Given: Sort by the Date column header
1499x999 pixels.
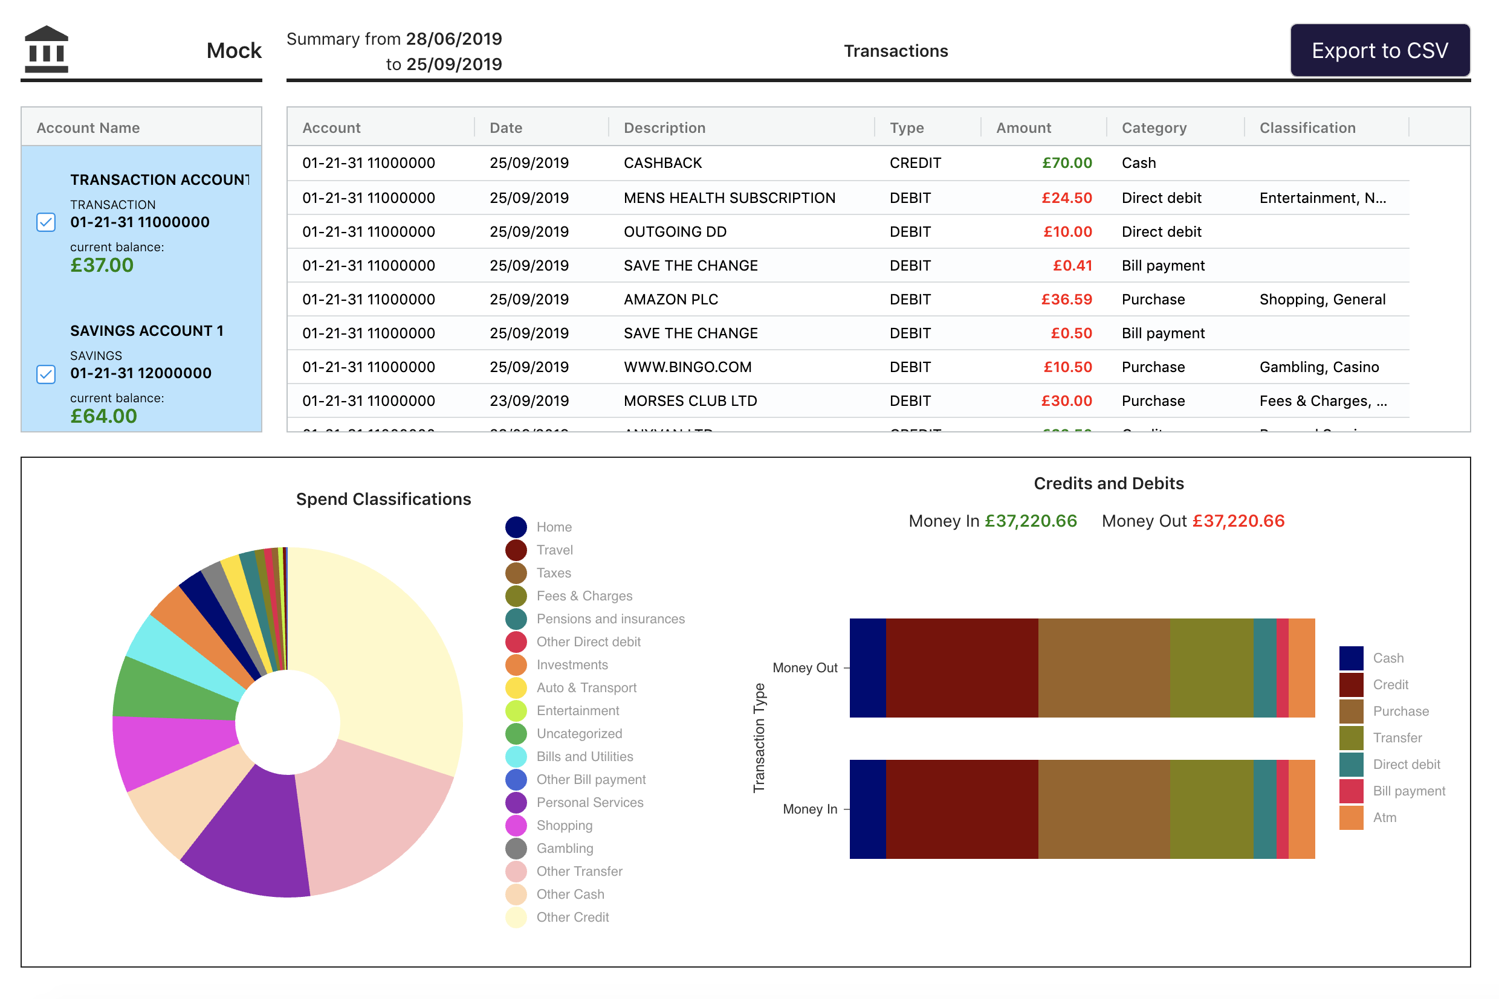Looking at the screenshot, I should (506, 127).
